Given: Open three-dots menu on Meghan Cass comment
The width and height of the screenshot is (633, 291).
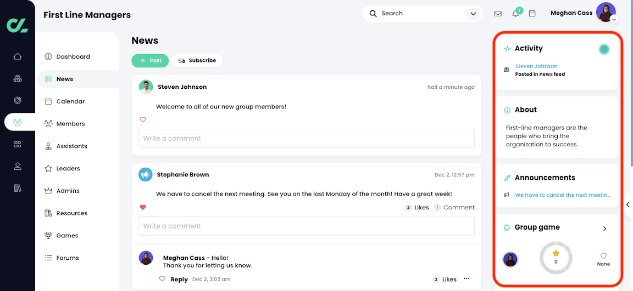Looking at the screenshot, I should [467, 278].
